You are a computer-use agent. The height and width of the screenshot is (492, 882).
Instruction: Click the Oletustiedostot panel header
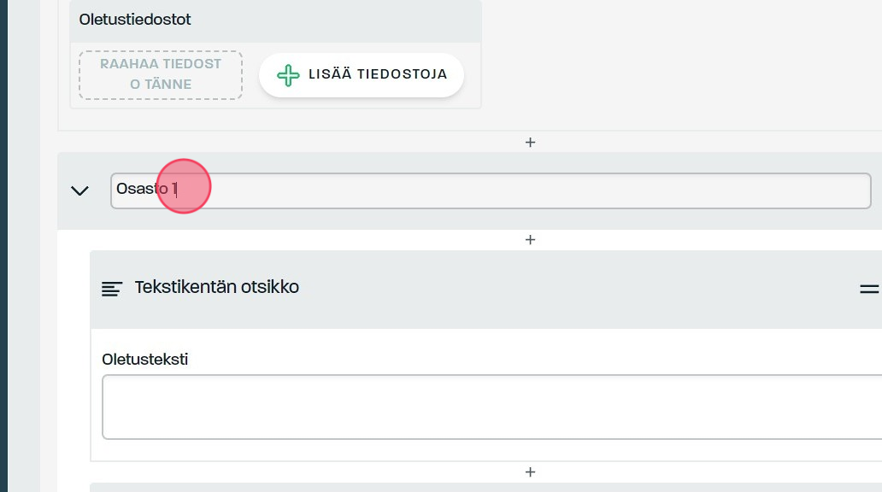(x=275, y=20)
